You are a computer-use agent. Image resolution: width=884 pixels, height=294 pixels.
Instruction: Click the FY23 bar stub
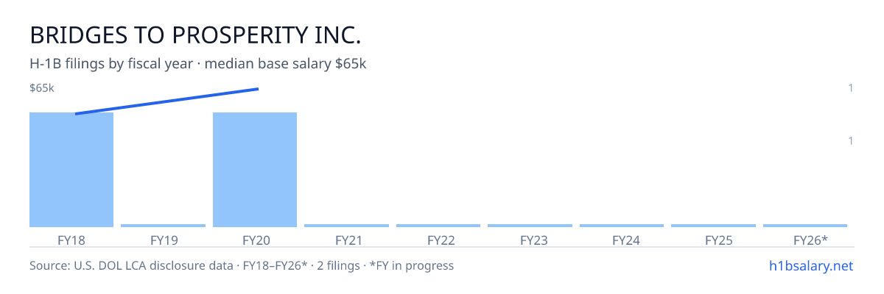[530, 226]
